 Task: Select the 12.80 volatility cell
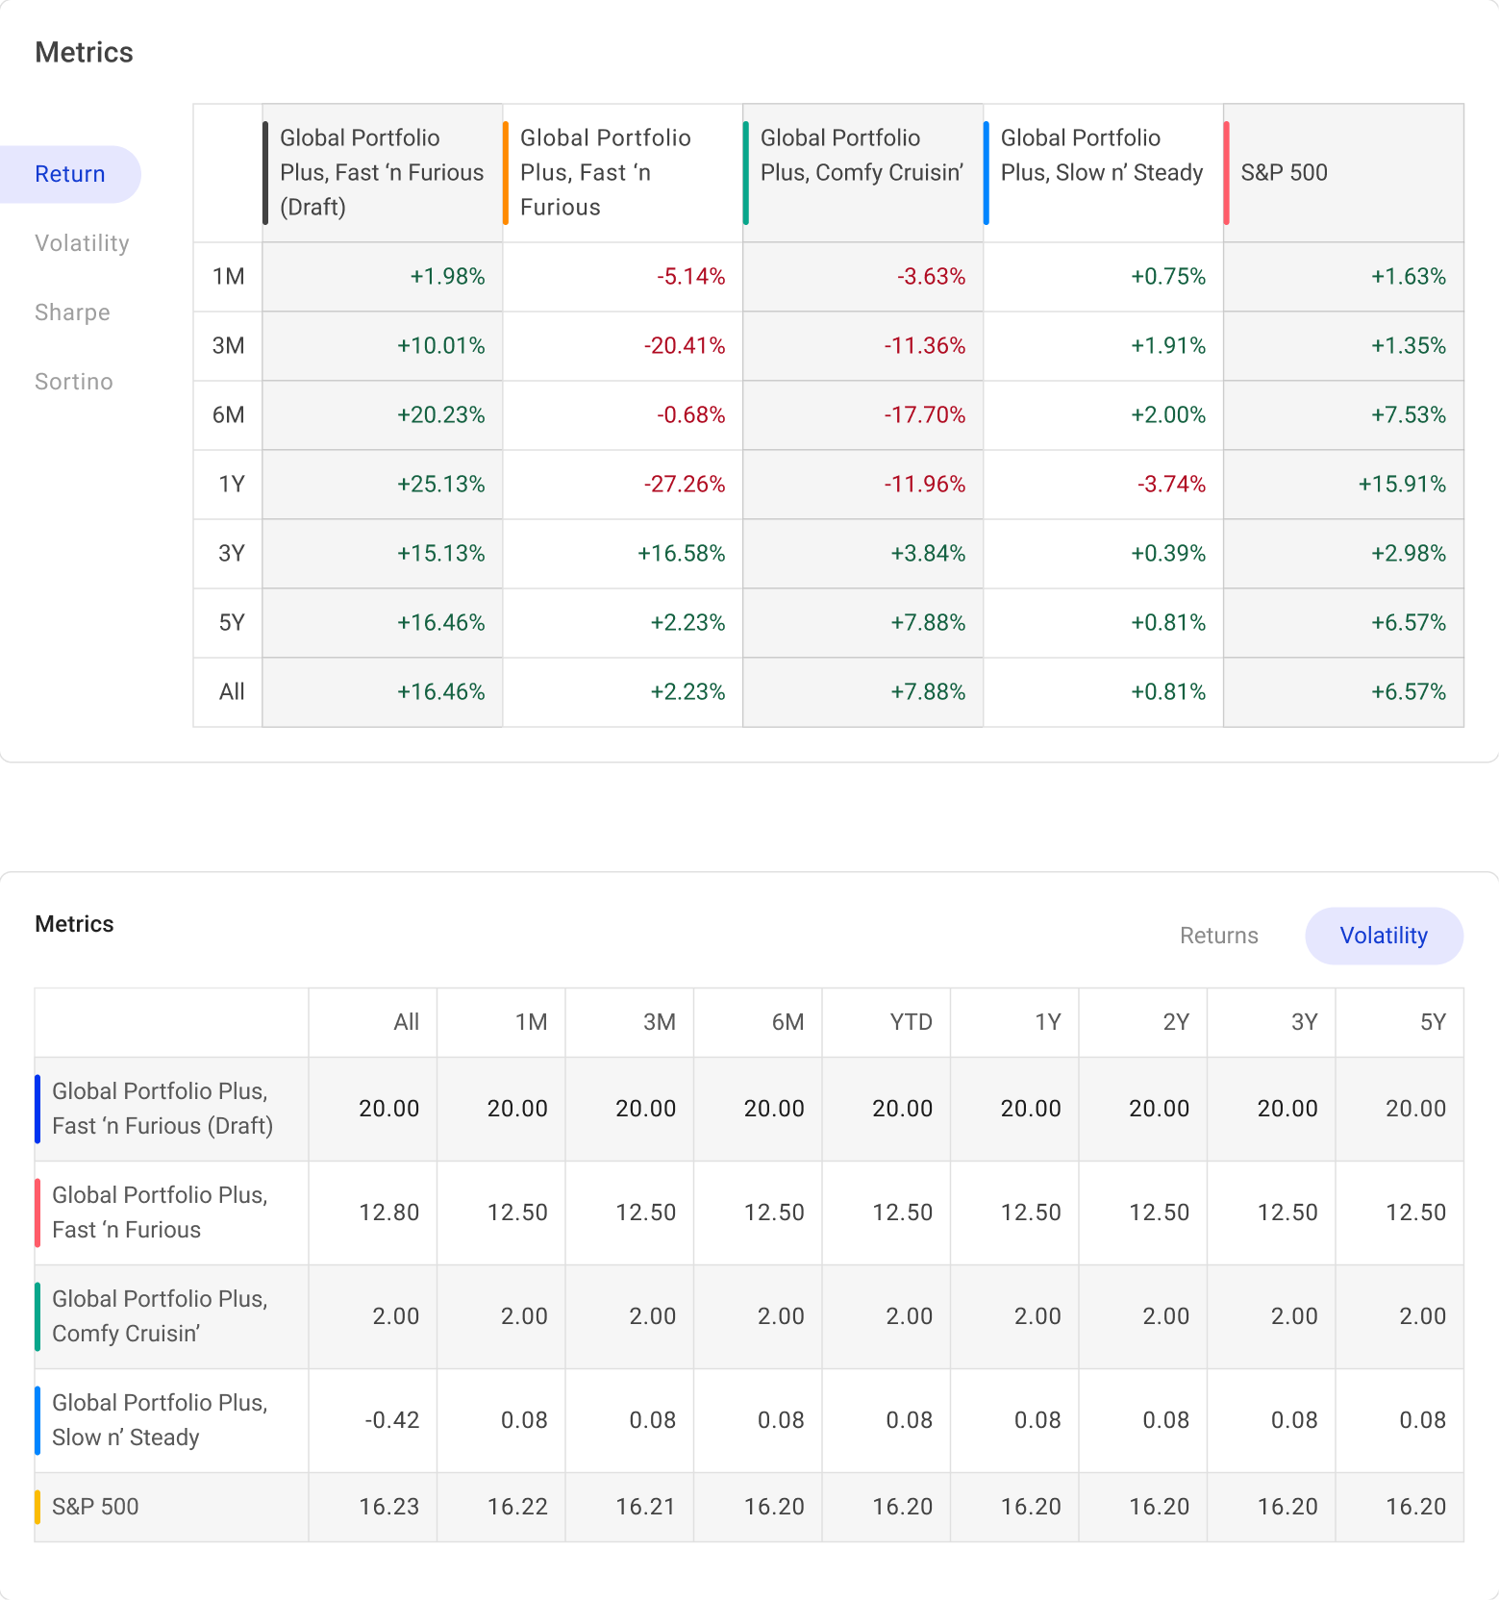pyautogui.click(x=388, y=1212)
